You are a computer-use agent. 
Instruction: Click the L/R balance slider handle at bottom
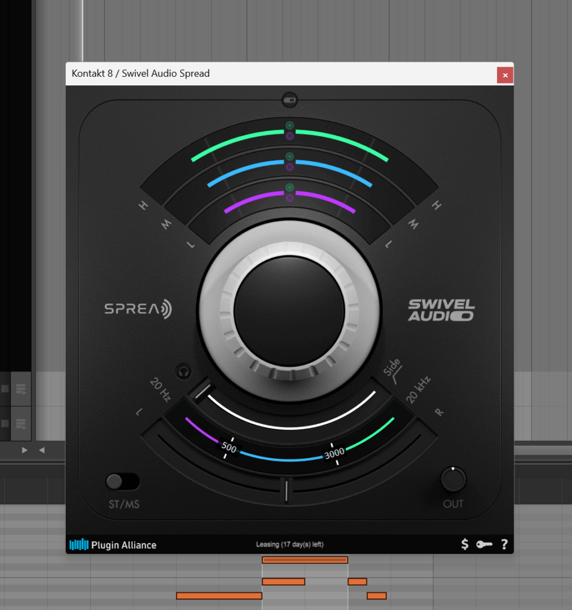pos(286,490)
